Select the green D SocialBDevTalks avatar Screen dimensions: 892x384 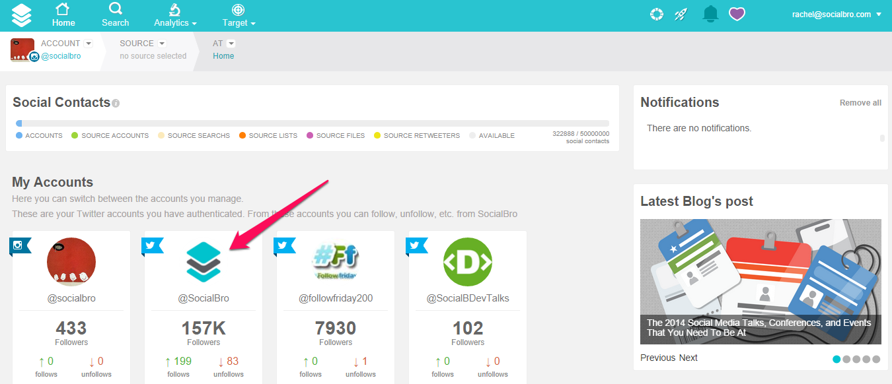[468, 262]
